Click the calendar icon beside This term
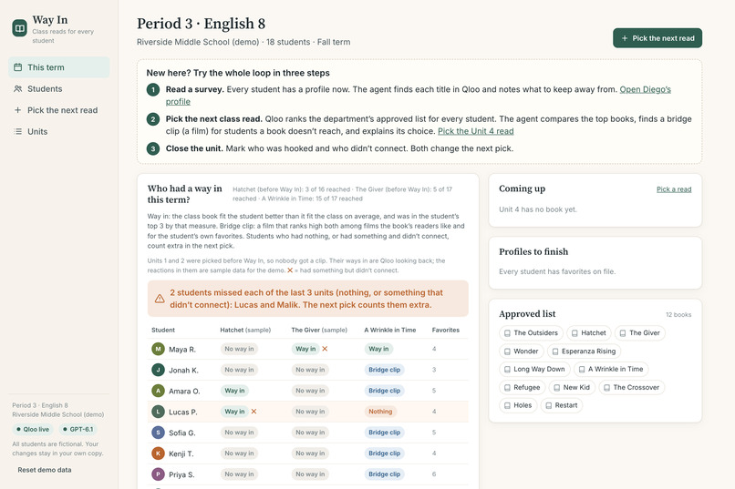The image size is (735, 489). 18,67
